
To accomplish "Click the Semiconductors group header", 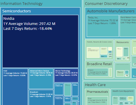I will (17, 11).
